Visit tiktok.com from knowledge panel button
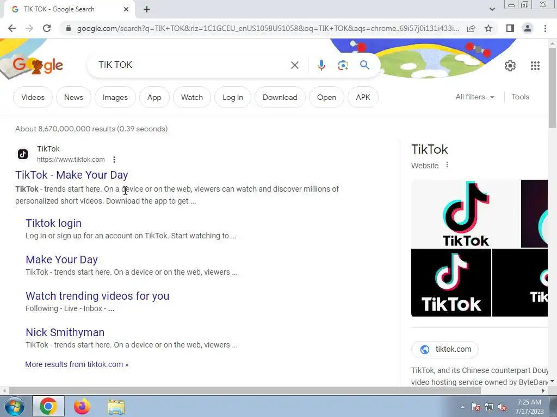Screen dimensions: 557x417 point(445,349)
